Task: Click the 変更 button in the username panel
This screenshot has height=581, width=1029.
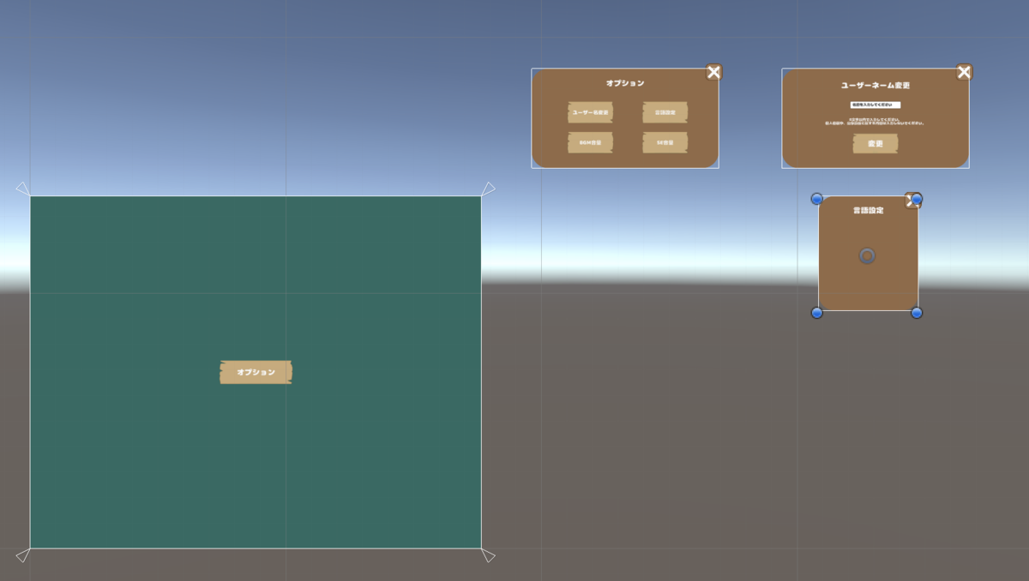Action: [x=876, y=144]
